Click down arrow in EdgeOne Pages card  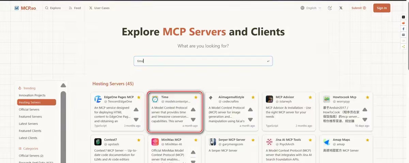(x=136, y=120)
